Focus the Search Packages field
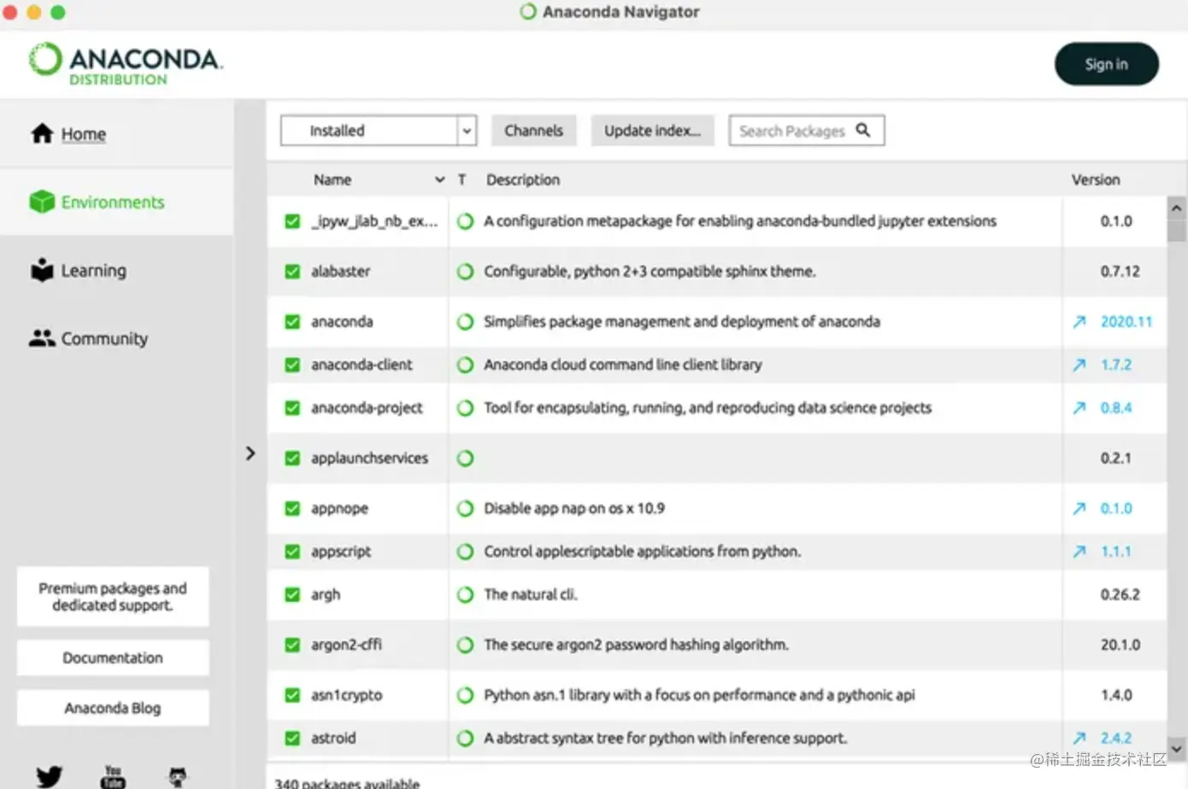The image size is (1188, 789). (807, 131)
